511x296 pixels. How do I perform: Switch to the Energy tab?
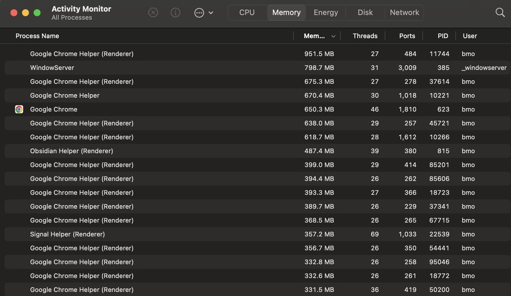326,13
